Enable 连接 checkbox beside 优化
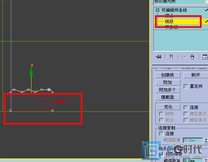 [x=186, y=107]
